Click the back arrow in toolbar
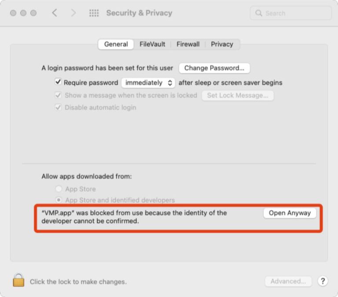Image resolution: width=338 pixels, height=297 pixels. tap(55, 13)
